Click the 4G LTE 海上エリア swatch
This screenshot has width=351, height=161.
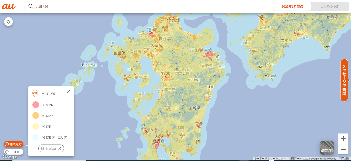(36, 137)
